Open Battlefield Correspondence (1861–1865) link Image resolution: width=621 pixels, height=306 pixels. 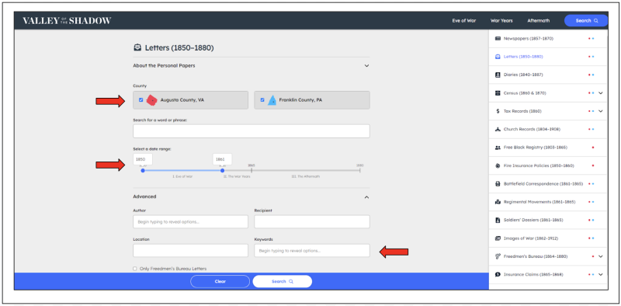pos(543,184)
